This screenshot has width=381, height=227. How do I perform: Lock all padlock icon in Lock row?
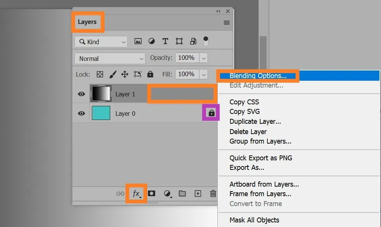[x=150, y=74]
